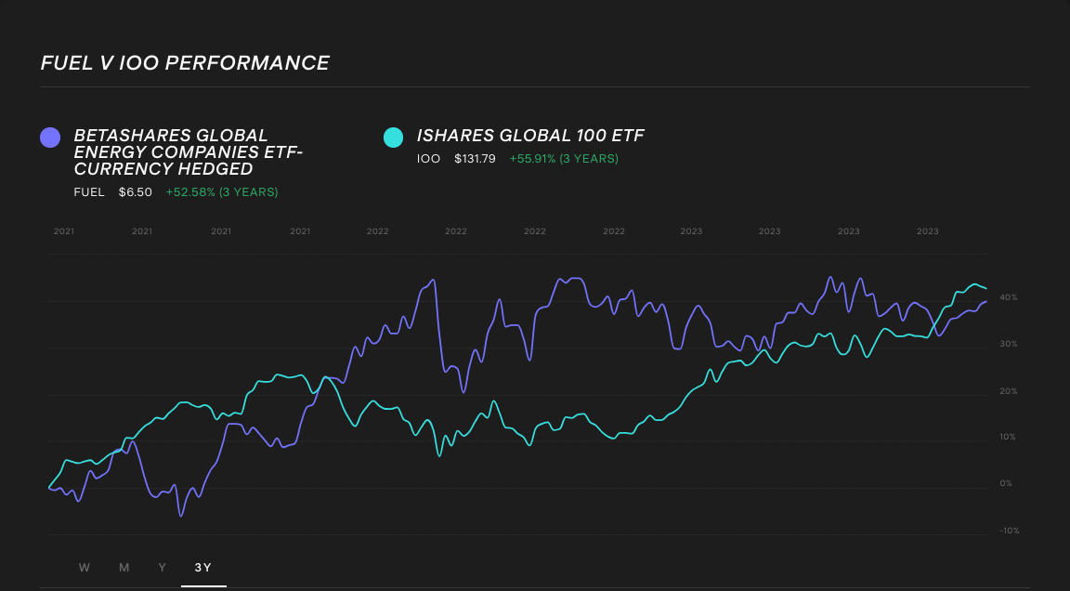Click the green +52.58% gain indicator
This screenshot has height=591, width=1070.
(221, 192)
